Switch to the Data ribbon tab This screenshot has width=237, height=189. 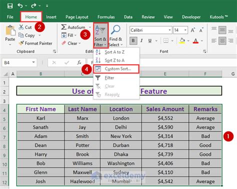(128, 17)
